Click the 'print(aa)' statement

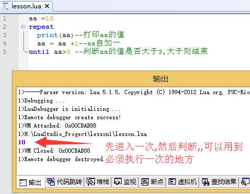55,35
